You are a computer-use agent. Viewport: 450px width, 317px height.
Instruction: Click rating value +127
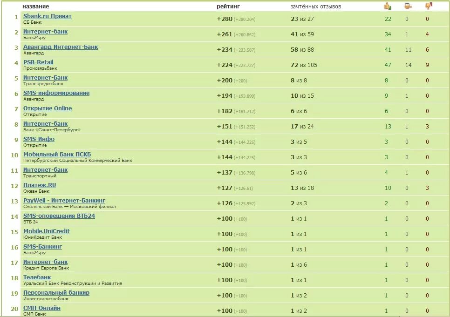[x=225, y=188]
